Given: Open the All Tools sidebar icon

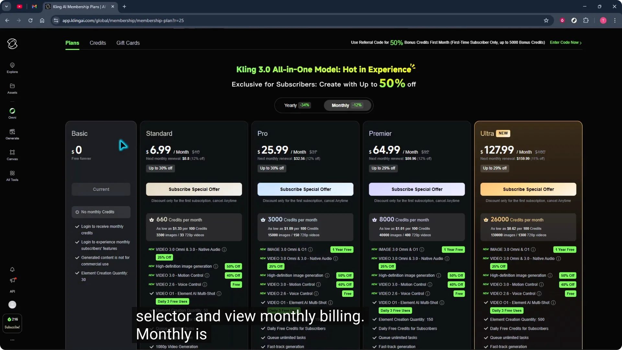Looking at the screenshot, I should [12, 176].
